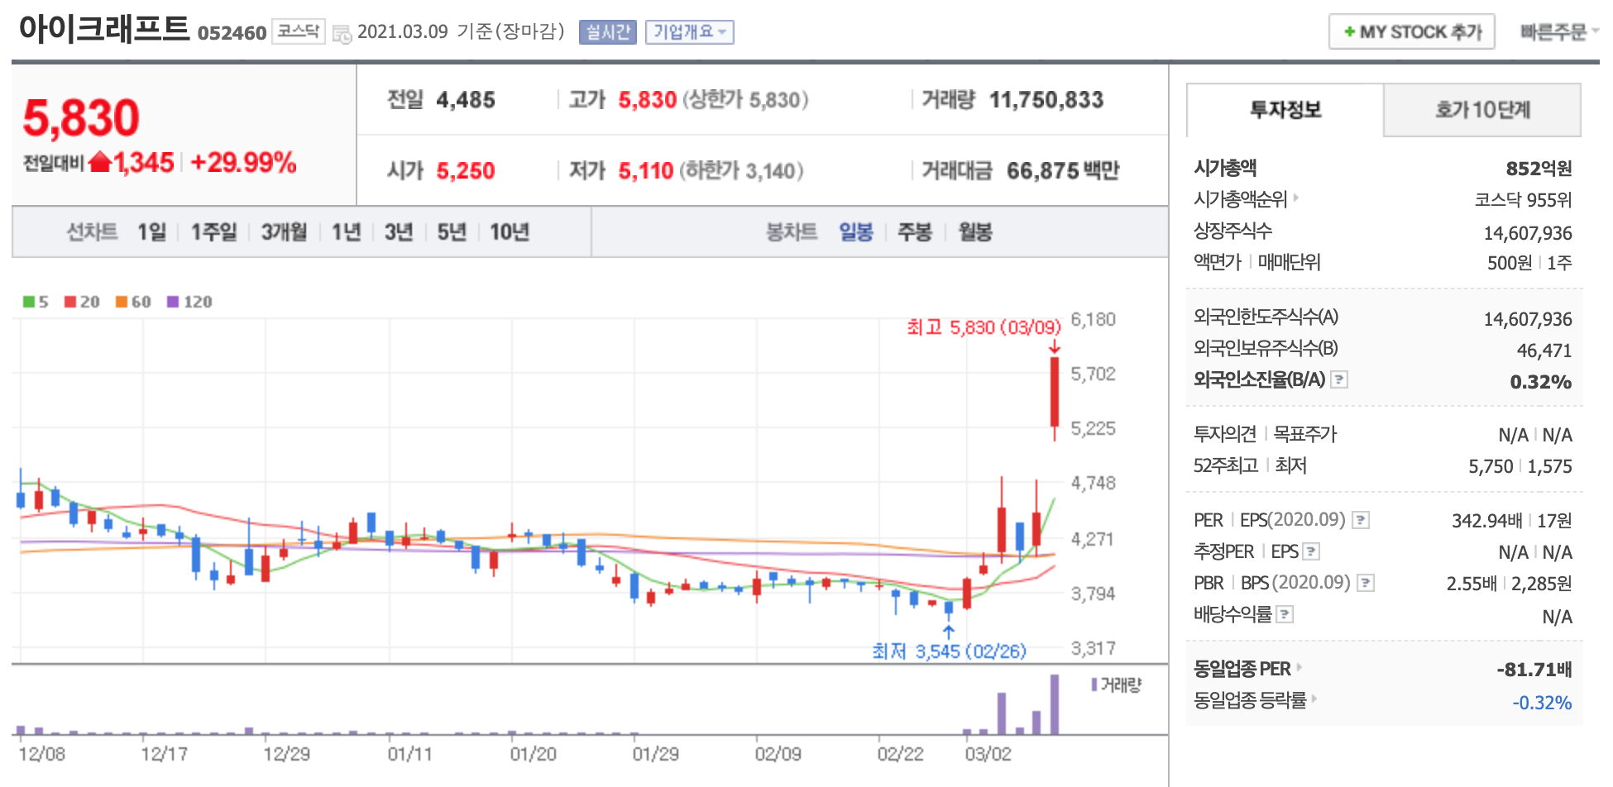This screenshot has width=1613, height=787.
Task: Click the 하한가 3,140 text
Action: coord(741,171)
